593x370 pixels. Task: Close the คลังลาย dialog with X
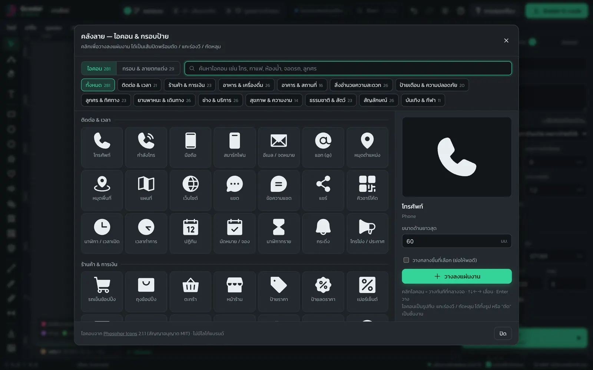[506, 40]
